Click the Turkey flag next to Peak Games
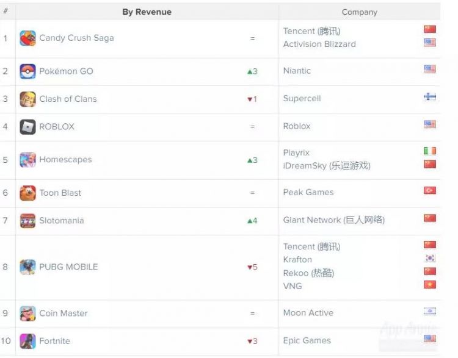The image size is (458, 358). pos(430,191)
